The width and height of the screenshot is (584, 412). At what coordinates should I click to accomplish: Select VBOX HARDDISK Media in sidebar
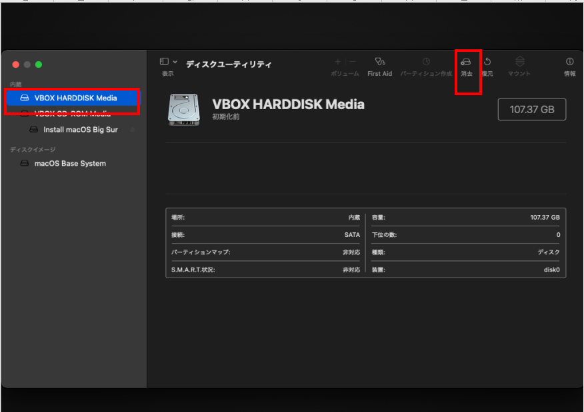(73, 98)
